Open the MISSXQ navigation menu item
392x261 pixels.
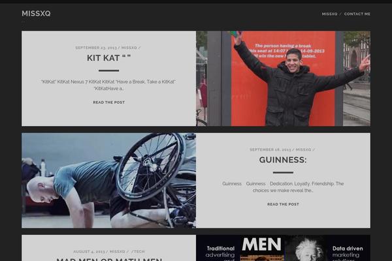(x=329, y=14)
